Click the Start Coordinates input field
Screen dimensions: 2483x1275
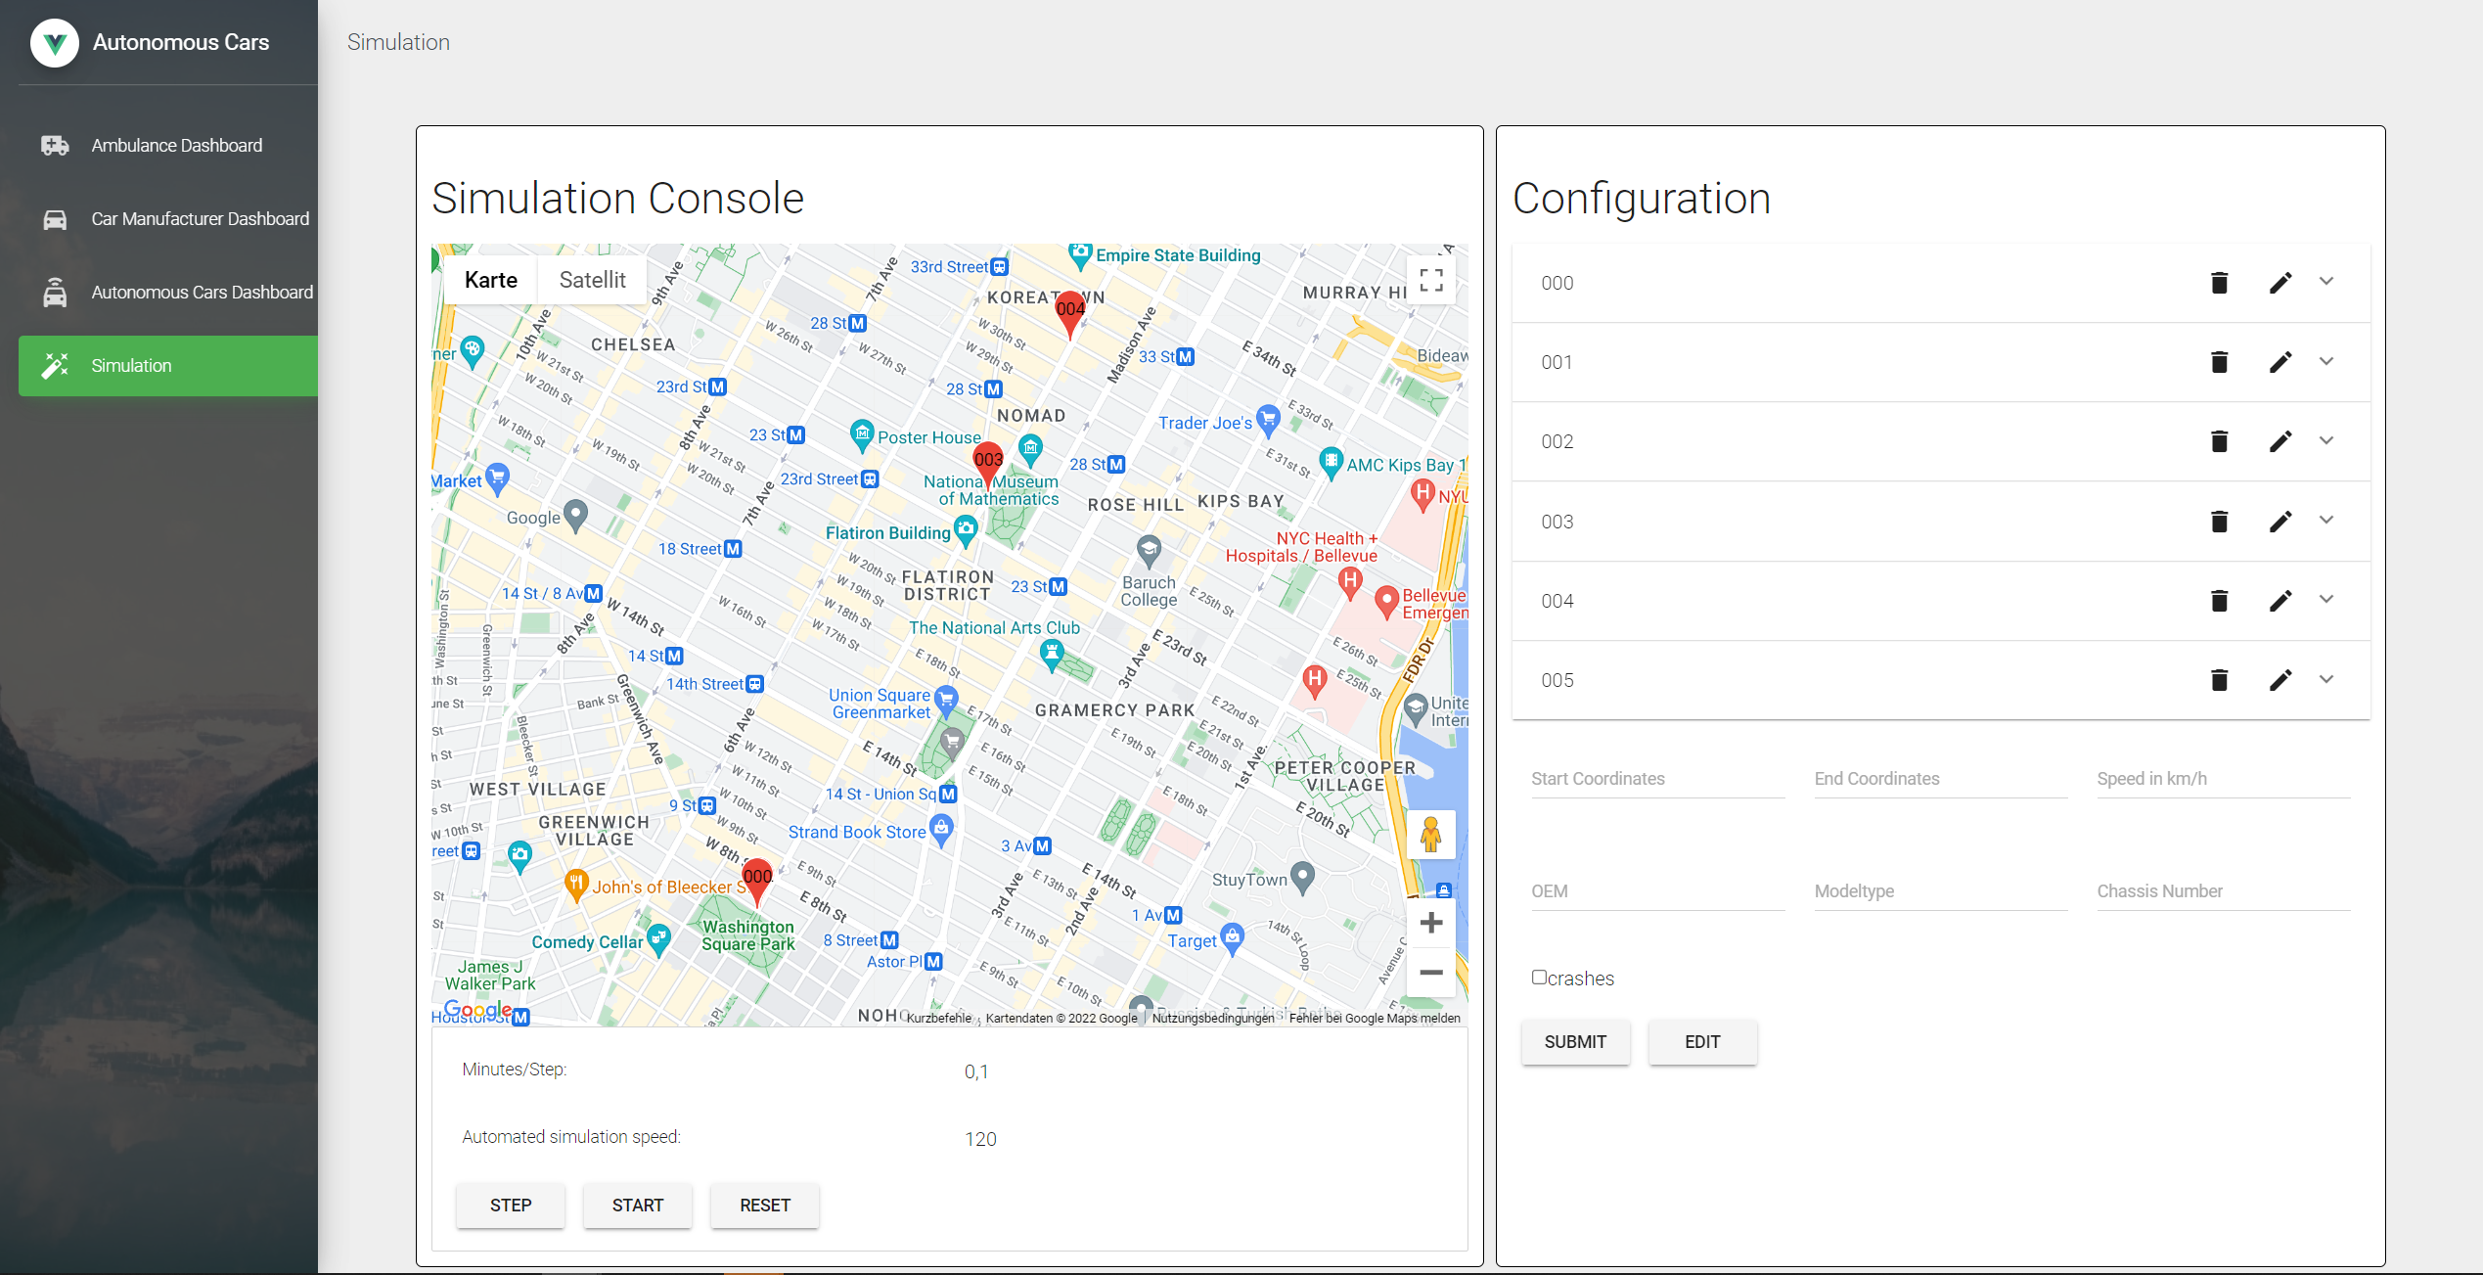[1657, 779]
